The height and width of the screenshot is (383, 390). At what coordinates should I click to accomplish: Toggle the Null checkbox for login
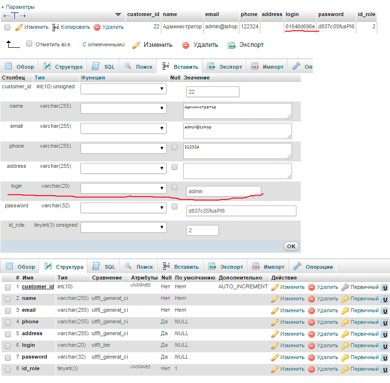[175, 187]
